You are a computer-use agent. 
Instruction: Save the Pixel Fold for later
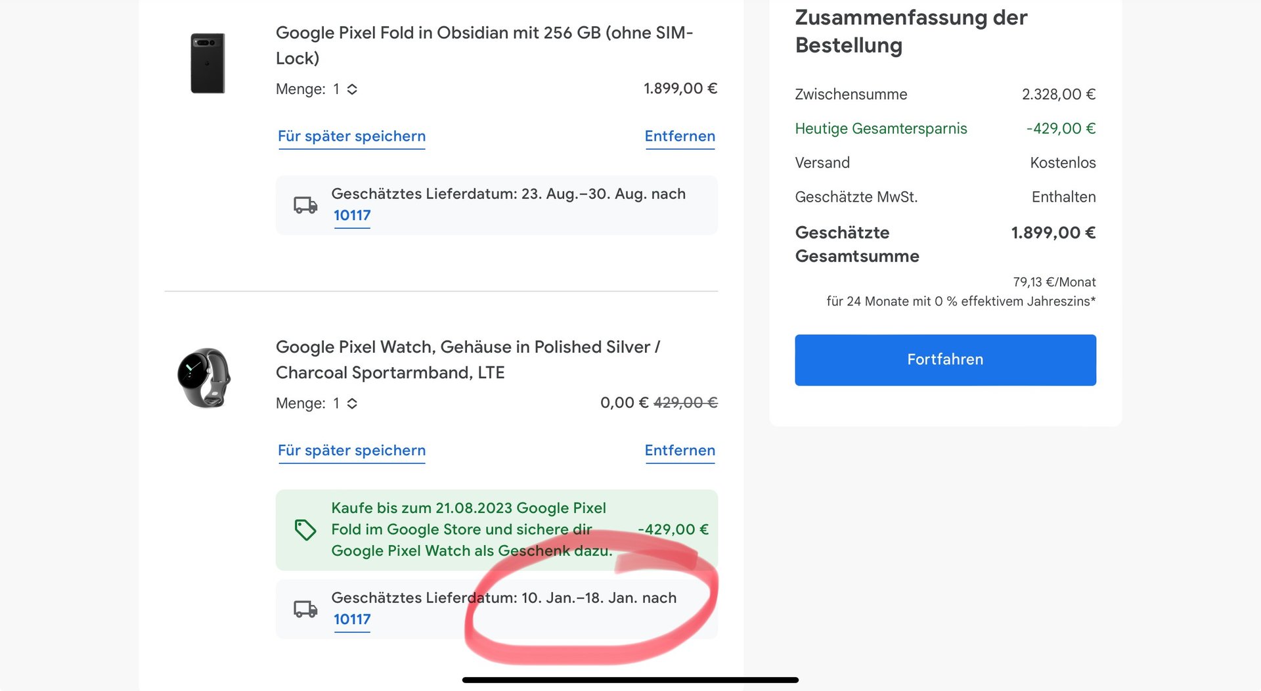[351, 137]
